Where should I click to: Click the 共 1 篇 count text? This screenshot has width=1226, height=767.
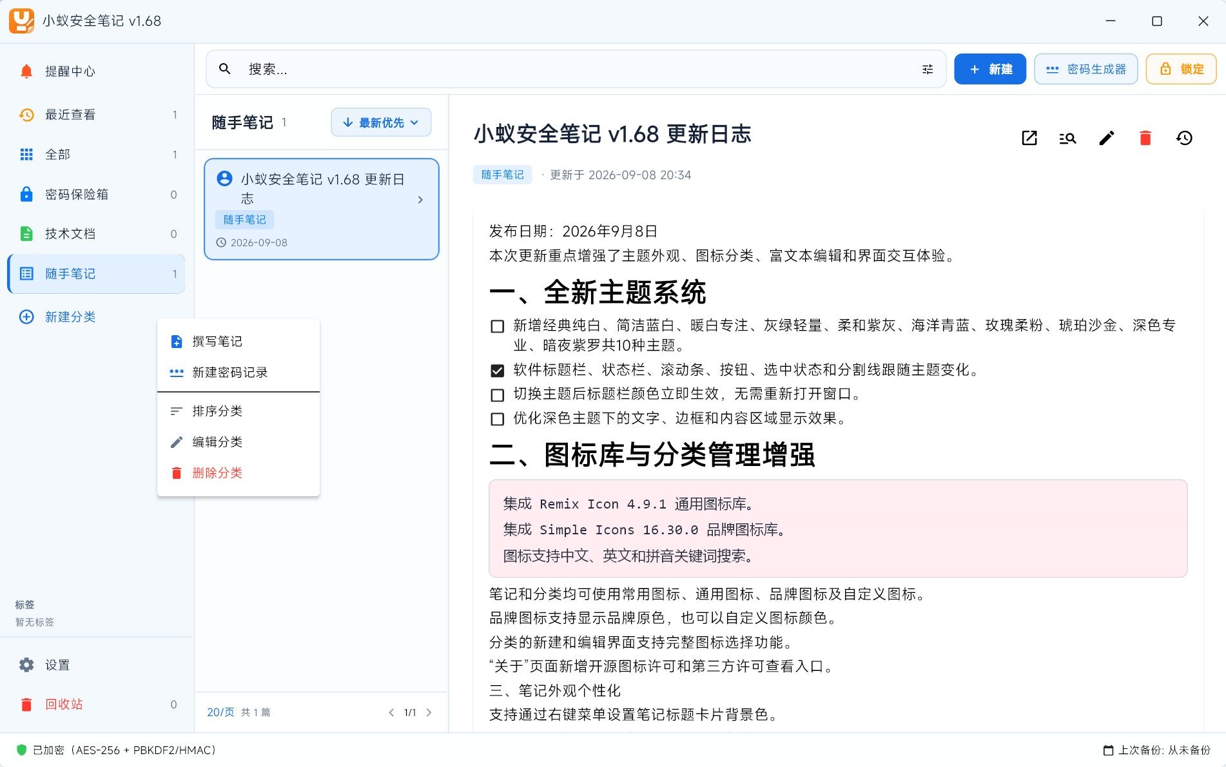[256, 712]
